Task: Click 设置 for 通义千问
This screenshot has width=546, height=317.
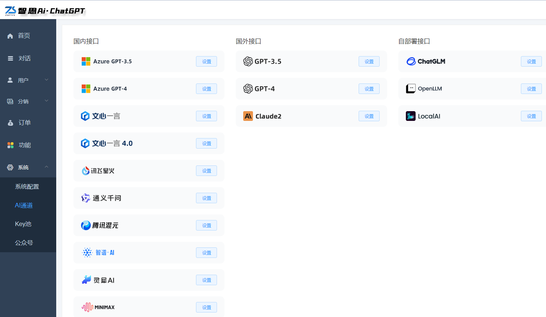Action: pyautogui.click(x=206, y=198)
